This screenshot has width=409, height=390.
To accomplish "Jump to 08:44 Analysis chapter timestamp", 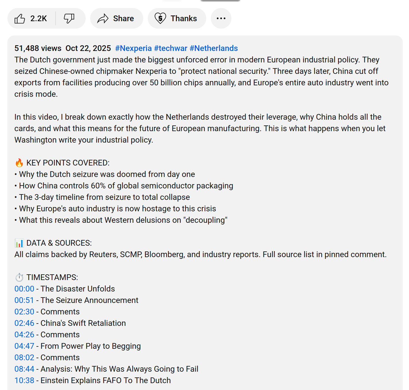I will [x=24, y=369].
